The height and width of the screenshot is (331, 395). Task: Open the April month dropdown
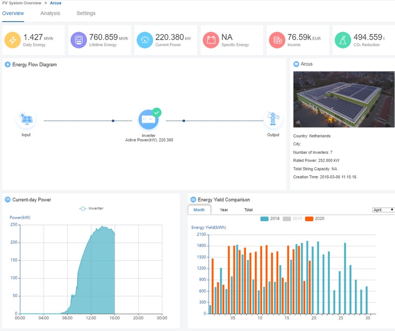[x=383, y=210]
